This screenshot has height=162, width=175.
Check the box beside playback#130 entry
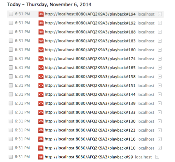click(11, 121)
